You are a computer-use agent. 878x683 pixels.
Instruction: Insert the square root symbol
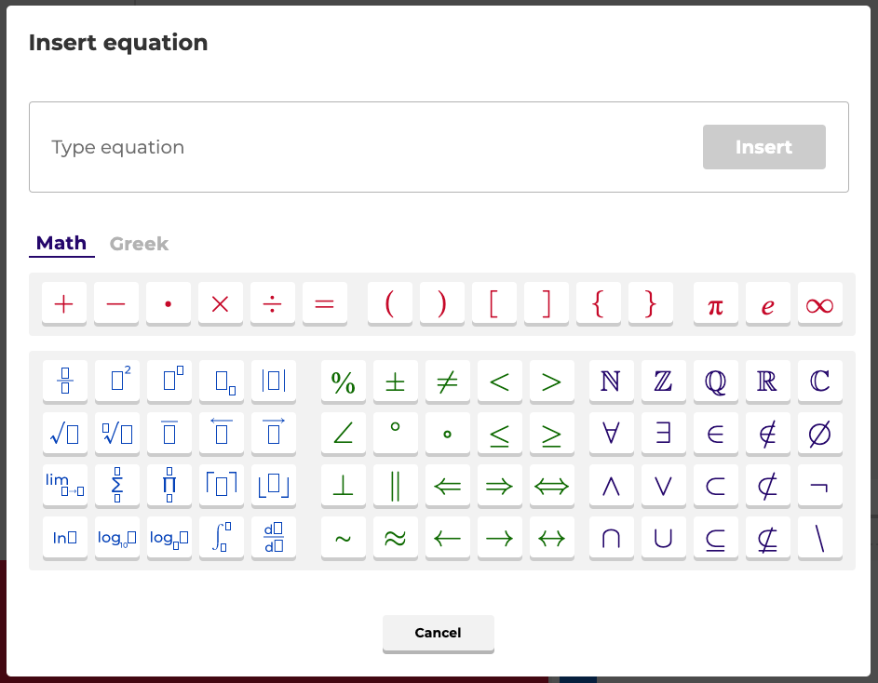pyautogui.click(x=64, y=433)
